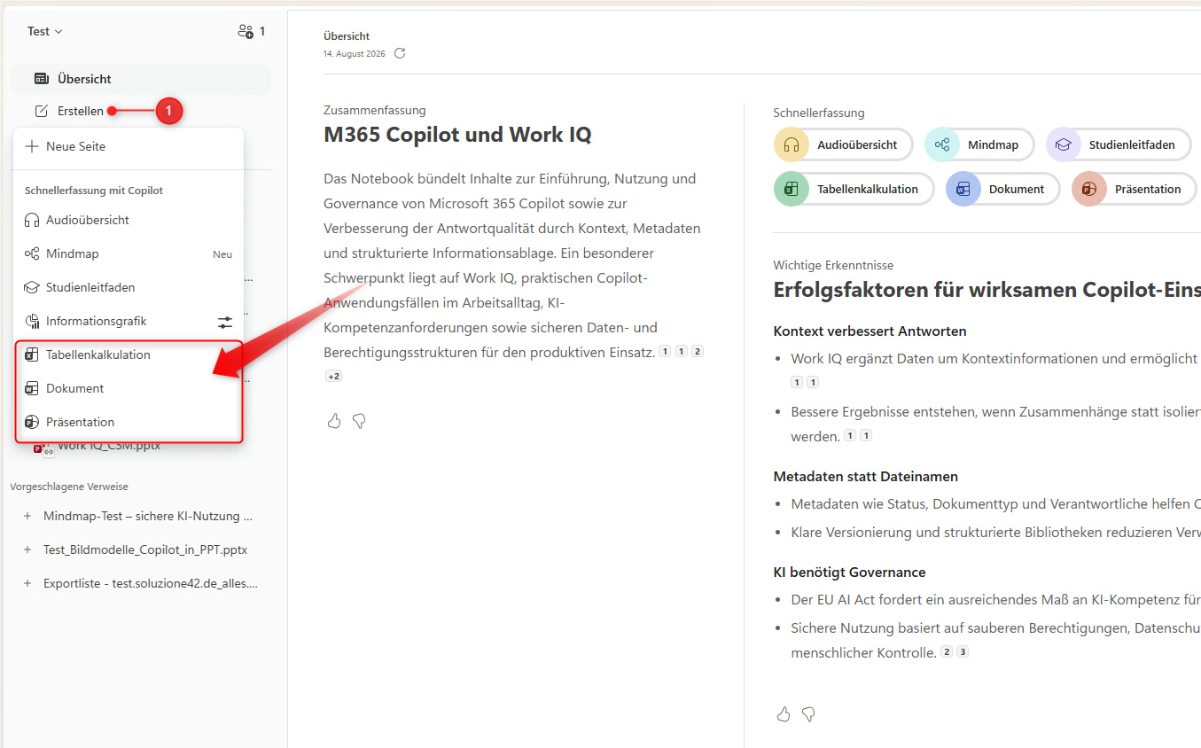Viewport: 1201px width, 748px height.
Task: Choose Dokument in the Erstellen menu
Action: point(129,388)
